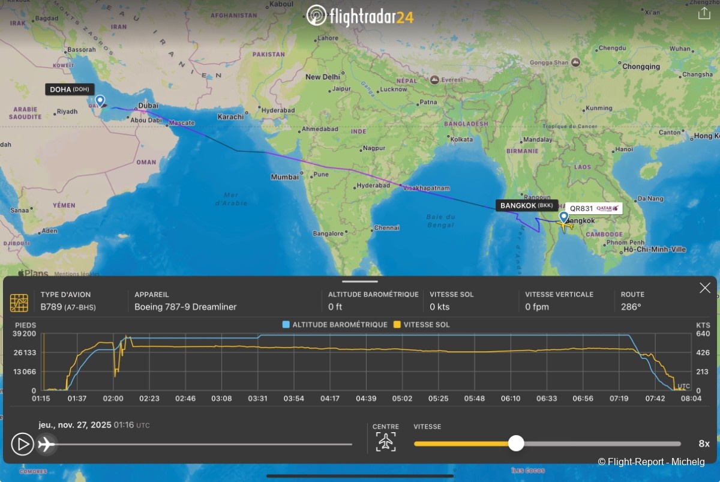Click the QR831 flight label
The height and width of the screenshot is (482, 720).
(593, 208)
